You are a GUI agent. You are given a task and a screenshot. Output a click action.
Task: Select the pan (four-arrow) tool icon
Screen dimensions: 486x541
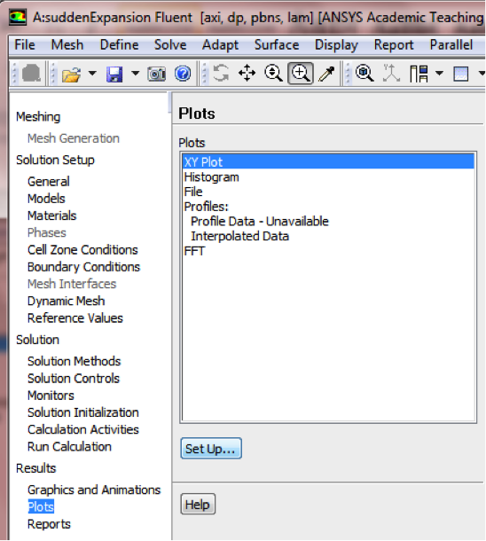[247, 73]
